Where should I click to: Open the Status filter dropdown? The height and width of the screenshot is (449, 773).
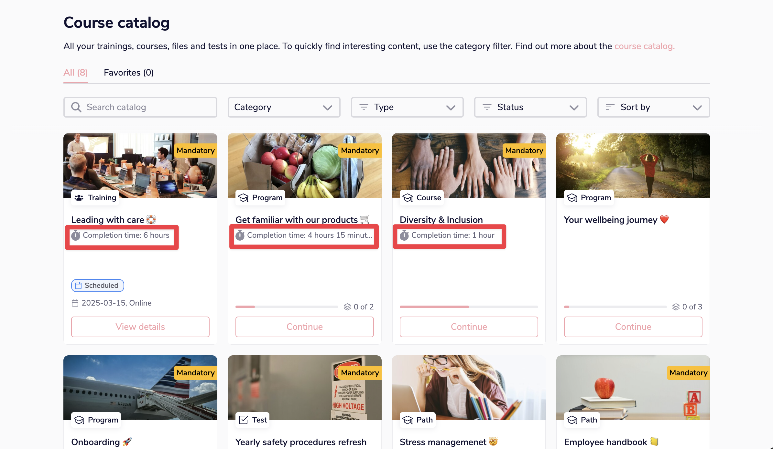(x=530, y=107)
